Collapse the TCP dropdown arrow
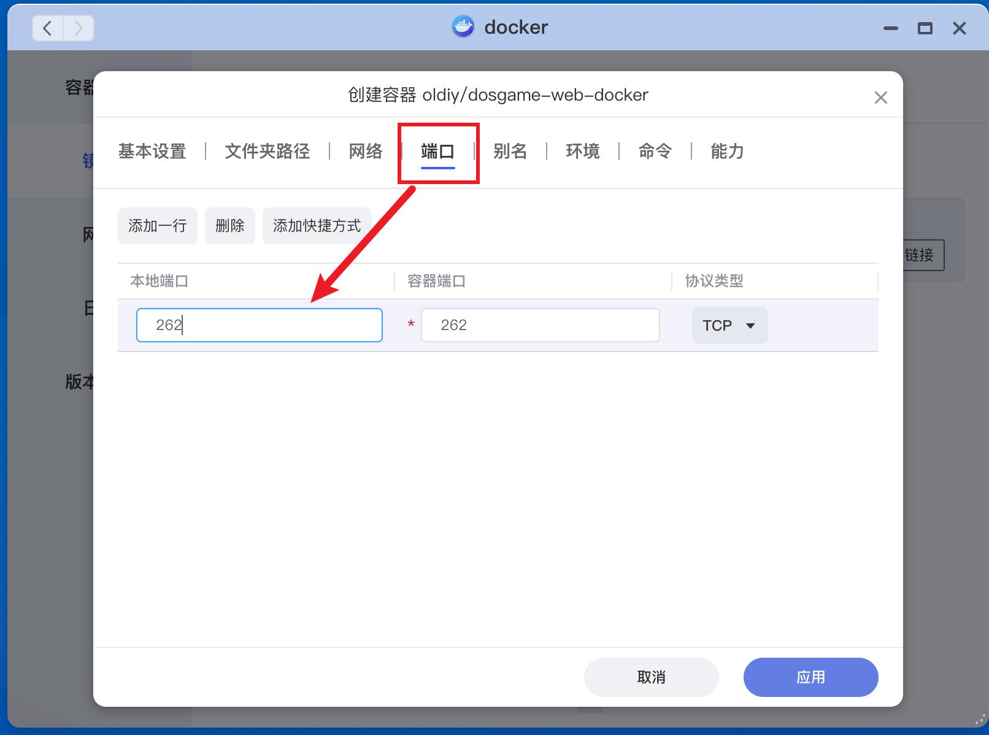Screen dimensions: 989x735 751,326
